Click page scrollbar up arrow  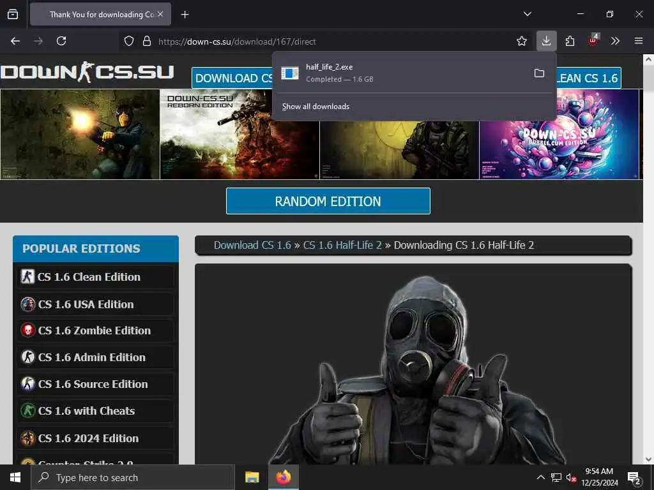[x=648, y=59]
